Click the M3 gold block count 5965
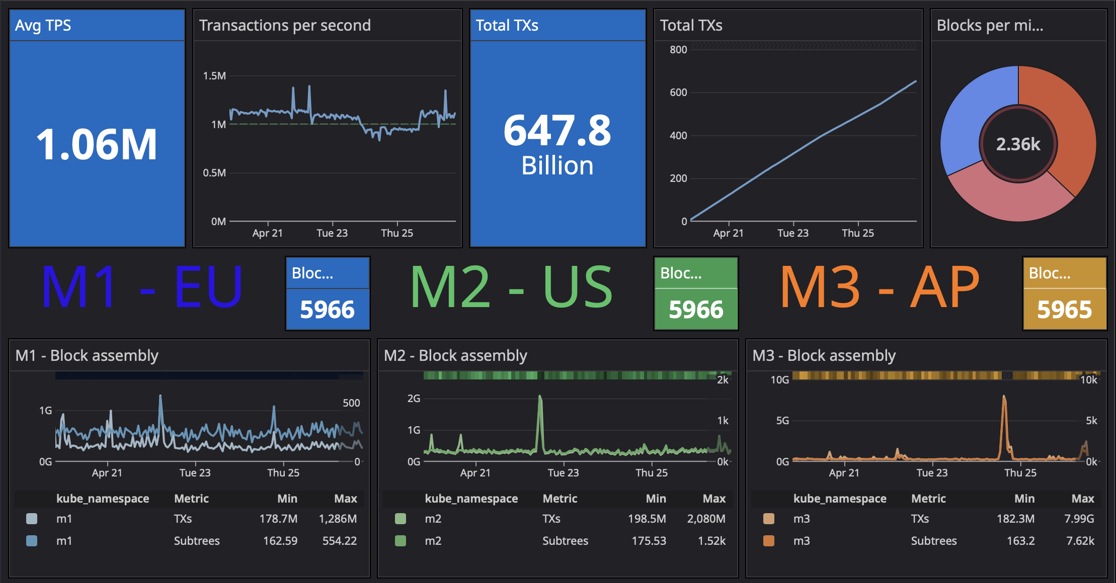The width and height of the screenshot is (1116, 583). (x=1064, y=309)
